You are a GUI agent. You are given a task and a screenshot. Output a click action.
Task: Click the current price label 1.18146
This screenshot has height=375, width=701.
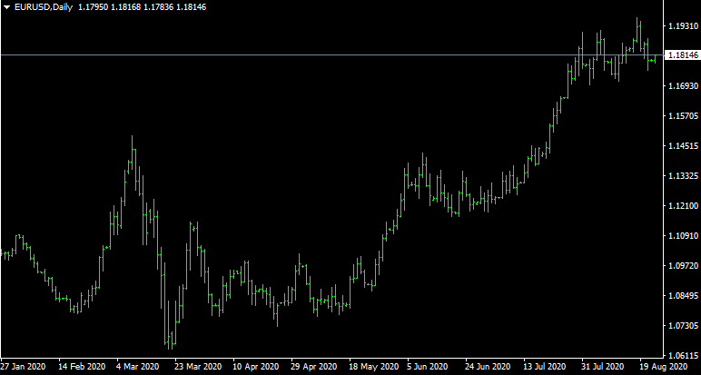pyautogui.click(x=682, y=55)
